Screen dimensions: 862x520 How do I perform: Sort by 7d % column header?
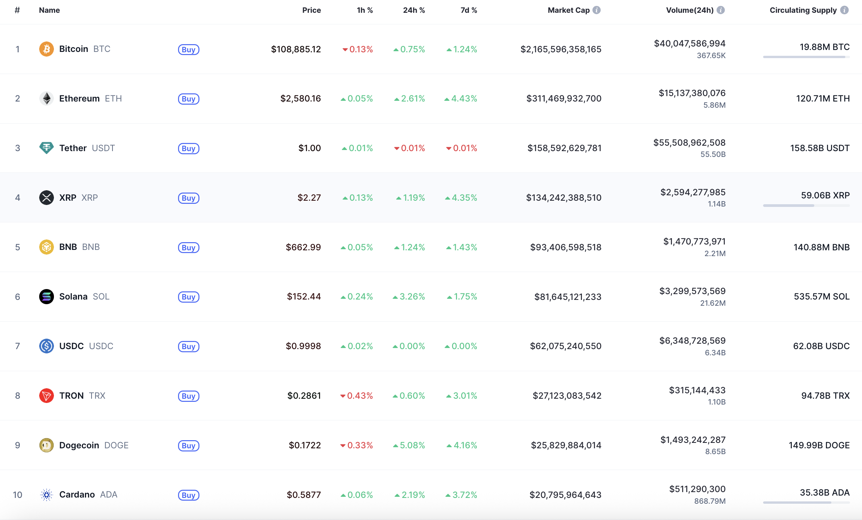pyautogui.click(x=469, y=10)
